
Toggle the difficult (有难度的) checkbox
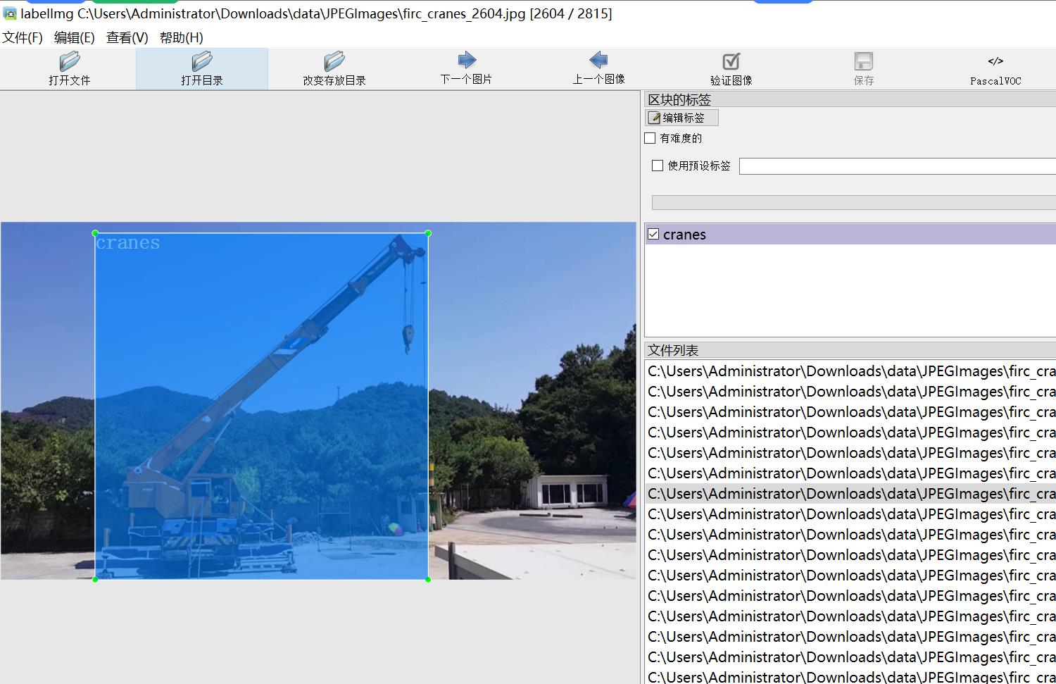point(650,138)
